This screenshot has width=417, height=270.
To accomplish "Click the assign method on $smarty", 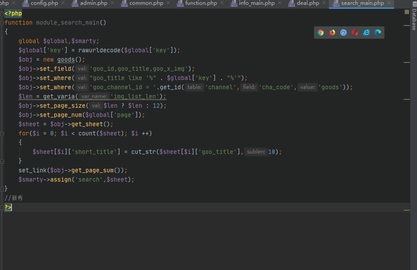I will pos(61,179).
